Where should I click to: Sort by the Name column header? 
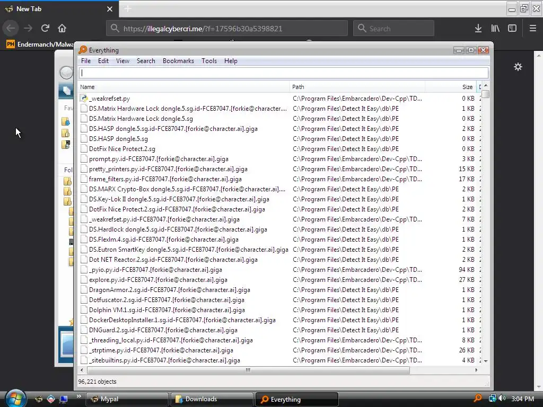pyautogui.click(x=183, y=87)
